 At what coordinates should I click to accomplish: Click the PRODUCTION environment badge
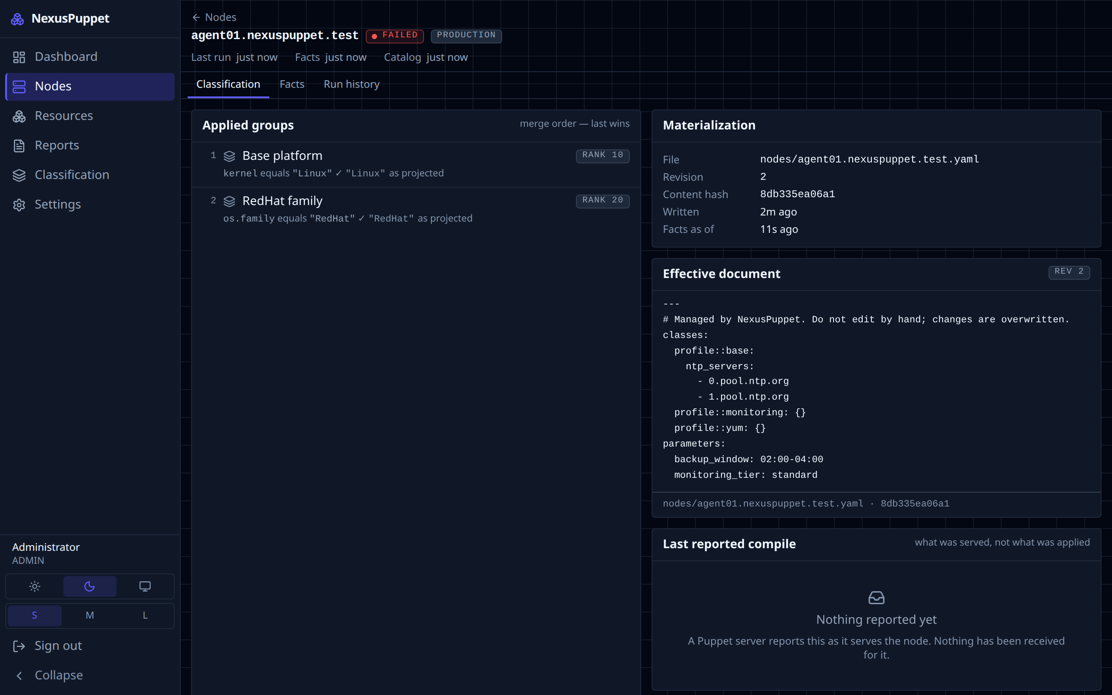466,36
